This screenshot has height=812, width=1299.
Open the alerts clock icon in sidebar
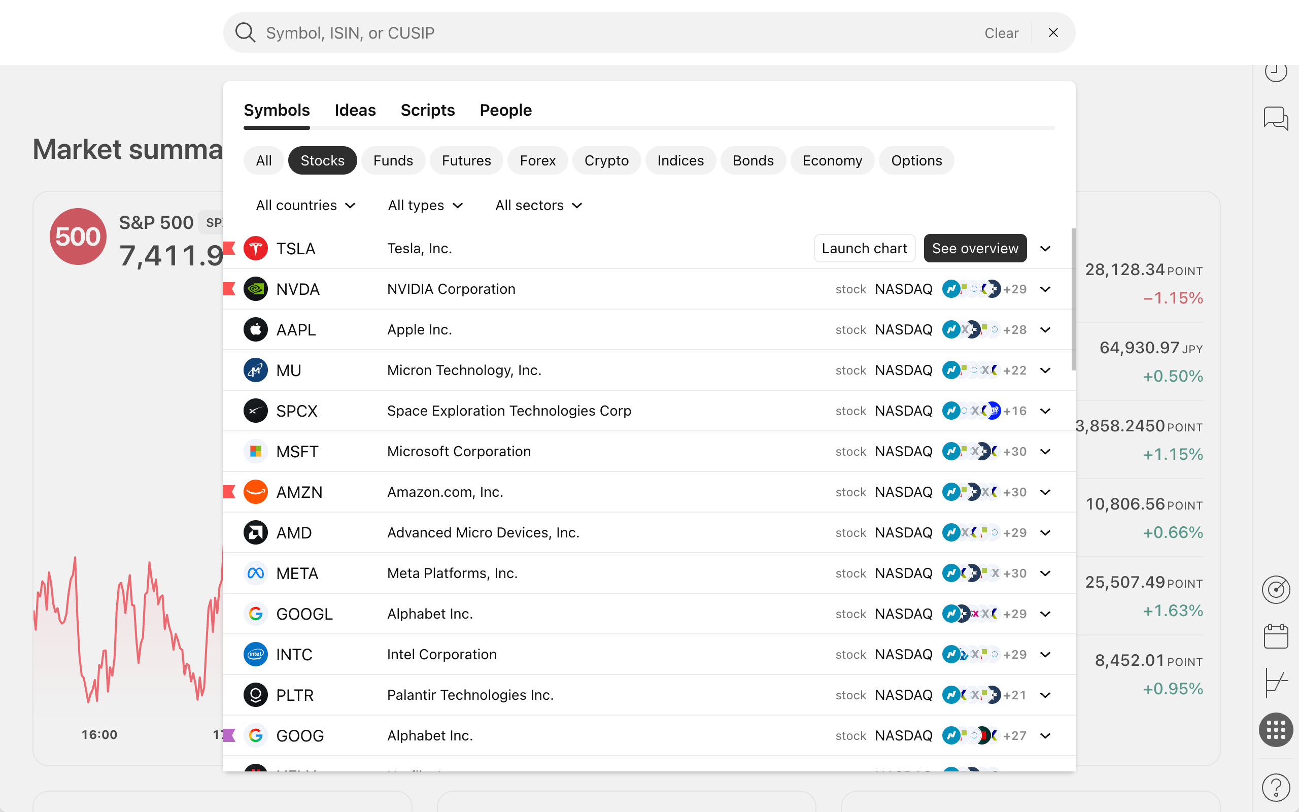1275,73
